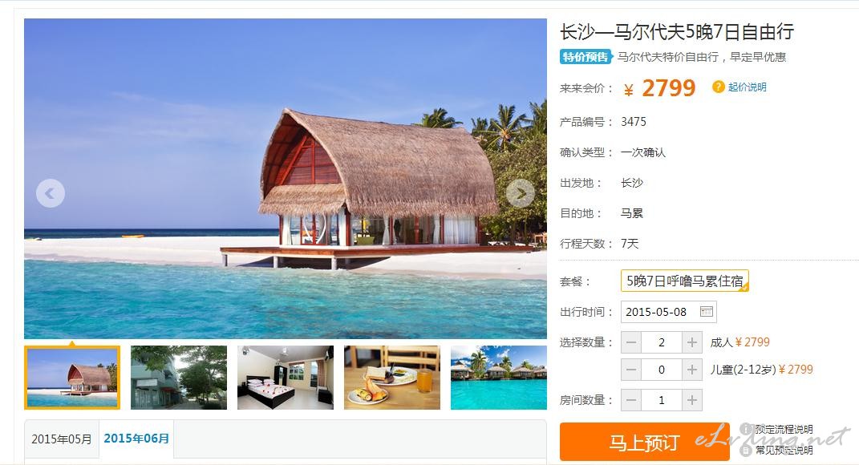
Task: Click the travel date field 2015-05-08
Action: (668, 312)
